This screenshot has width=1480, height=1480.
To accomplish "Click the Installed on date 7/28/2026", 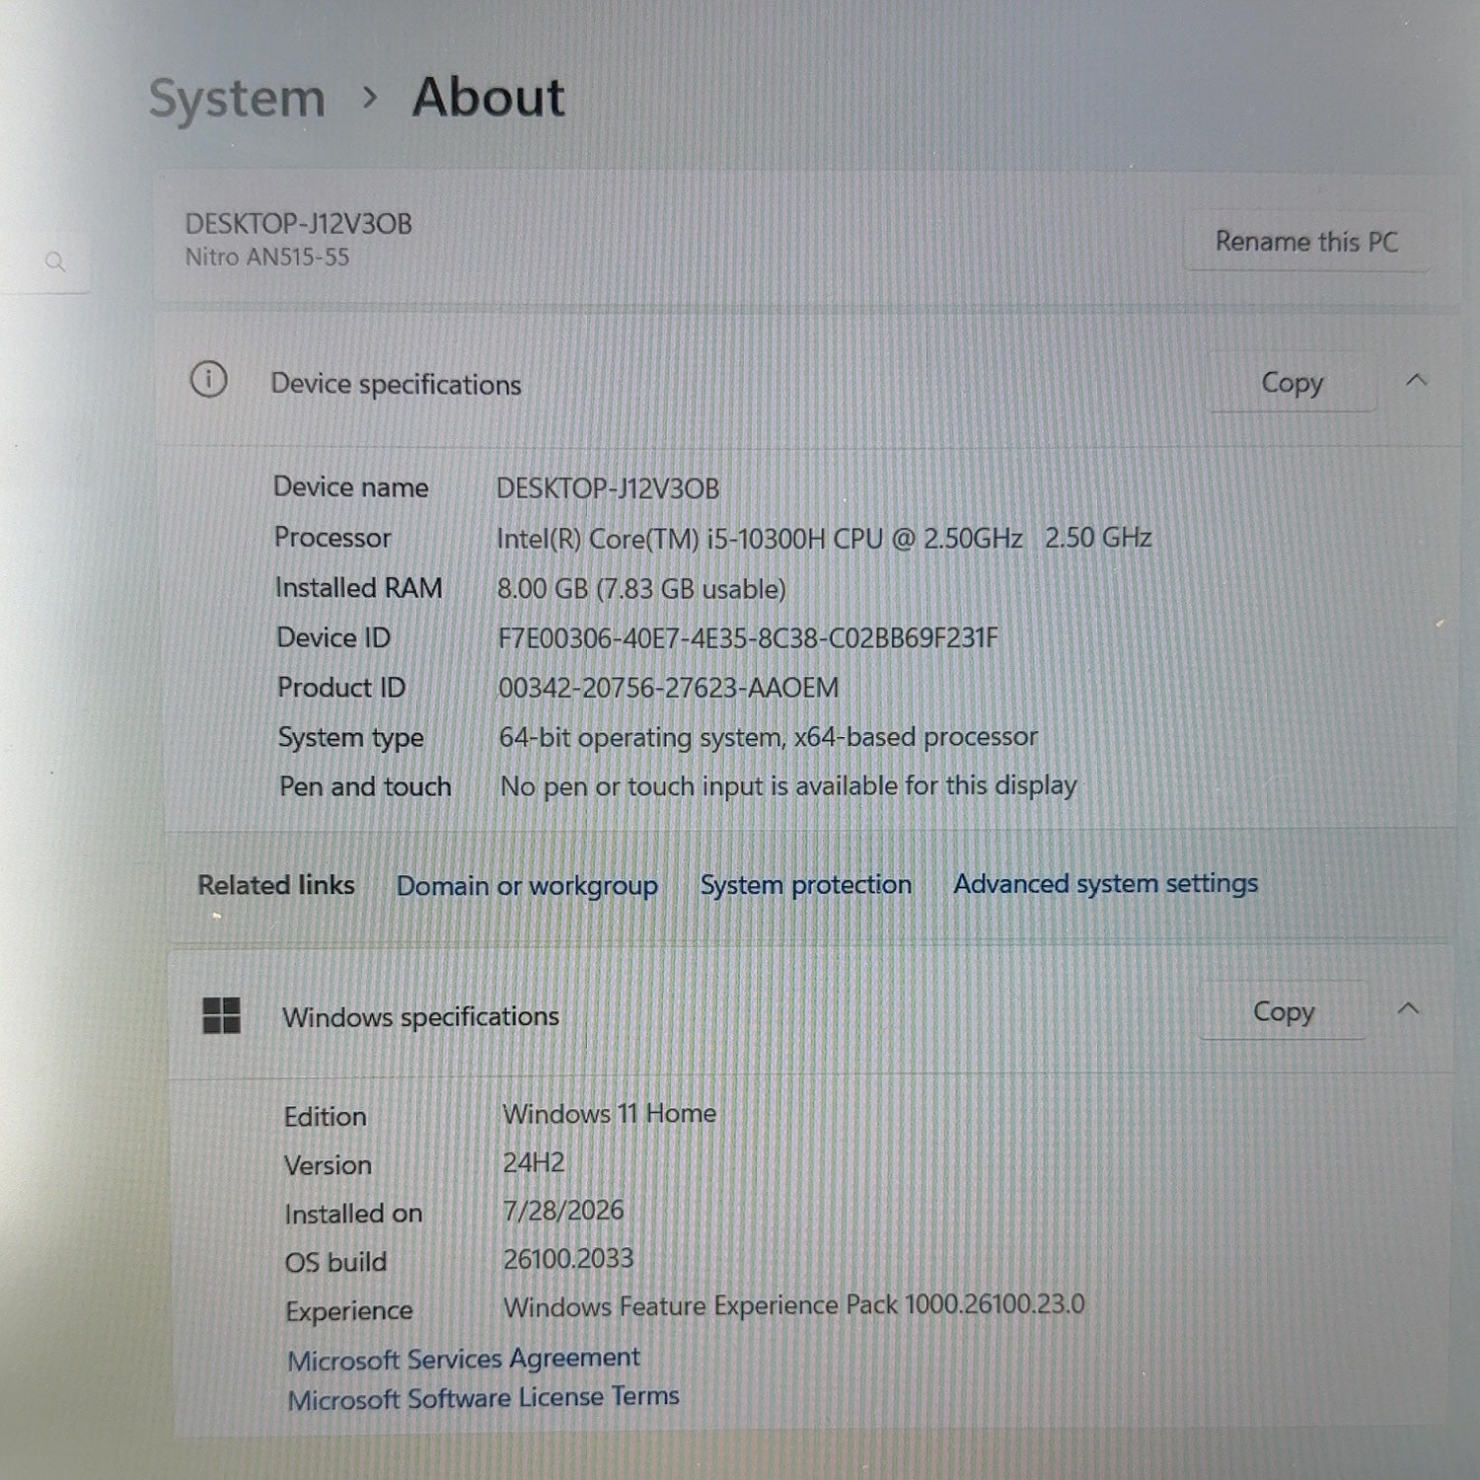I will [x=563, y=1211].
